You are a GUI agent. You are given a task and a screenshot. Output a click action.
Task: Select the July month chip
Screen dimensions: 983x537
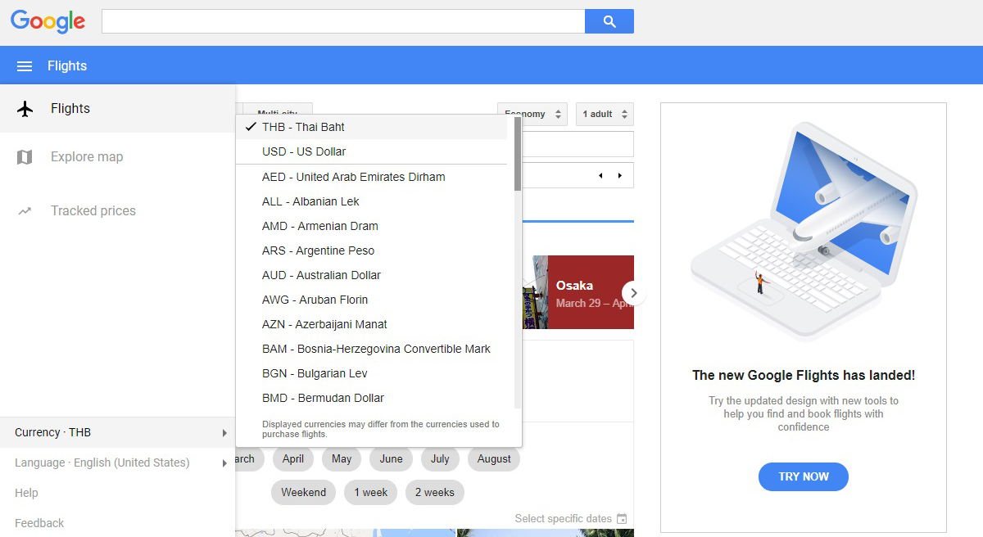[440, 459]
